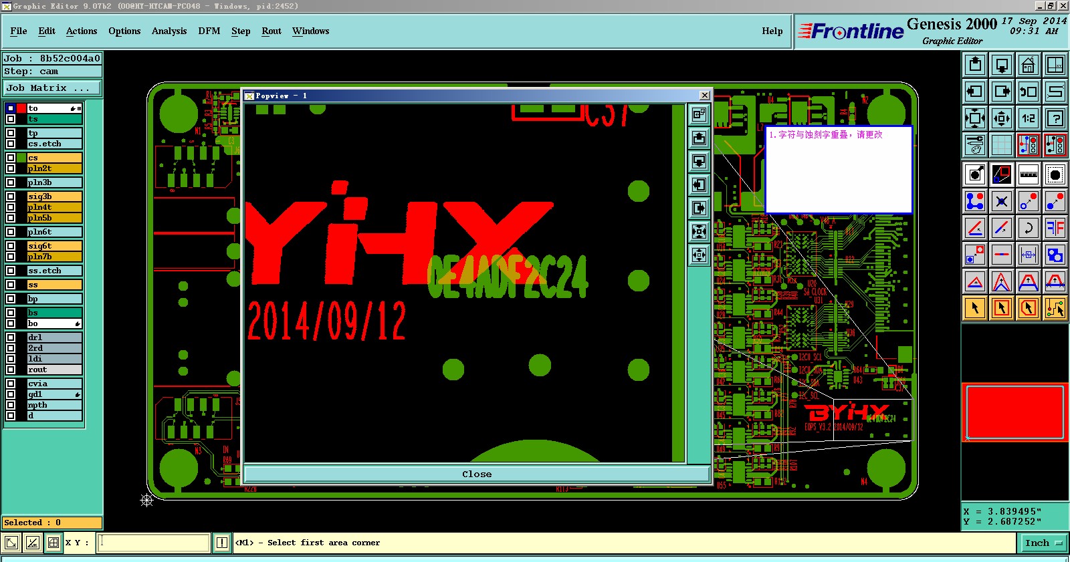Viewport: 1070px width, 562px height.
Task: Open the DFM menu
Action: coord(209,31)
